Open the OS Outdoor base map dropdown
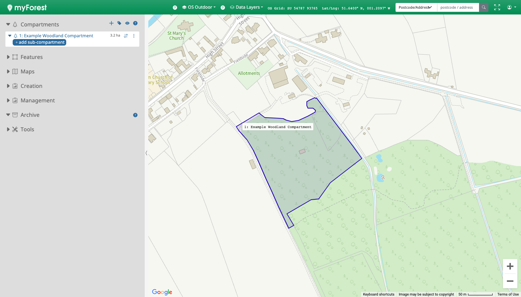The width and height of the screenshot is (521, 297). tap(199, 7)
